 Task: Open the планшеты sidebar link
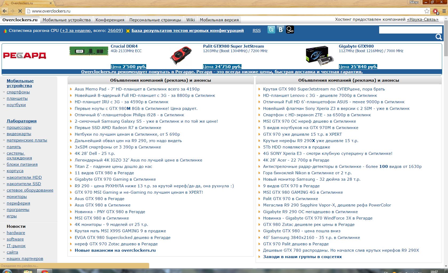[17, 98]
